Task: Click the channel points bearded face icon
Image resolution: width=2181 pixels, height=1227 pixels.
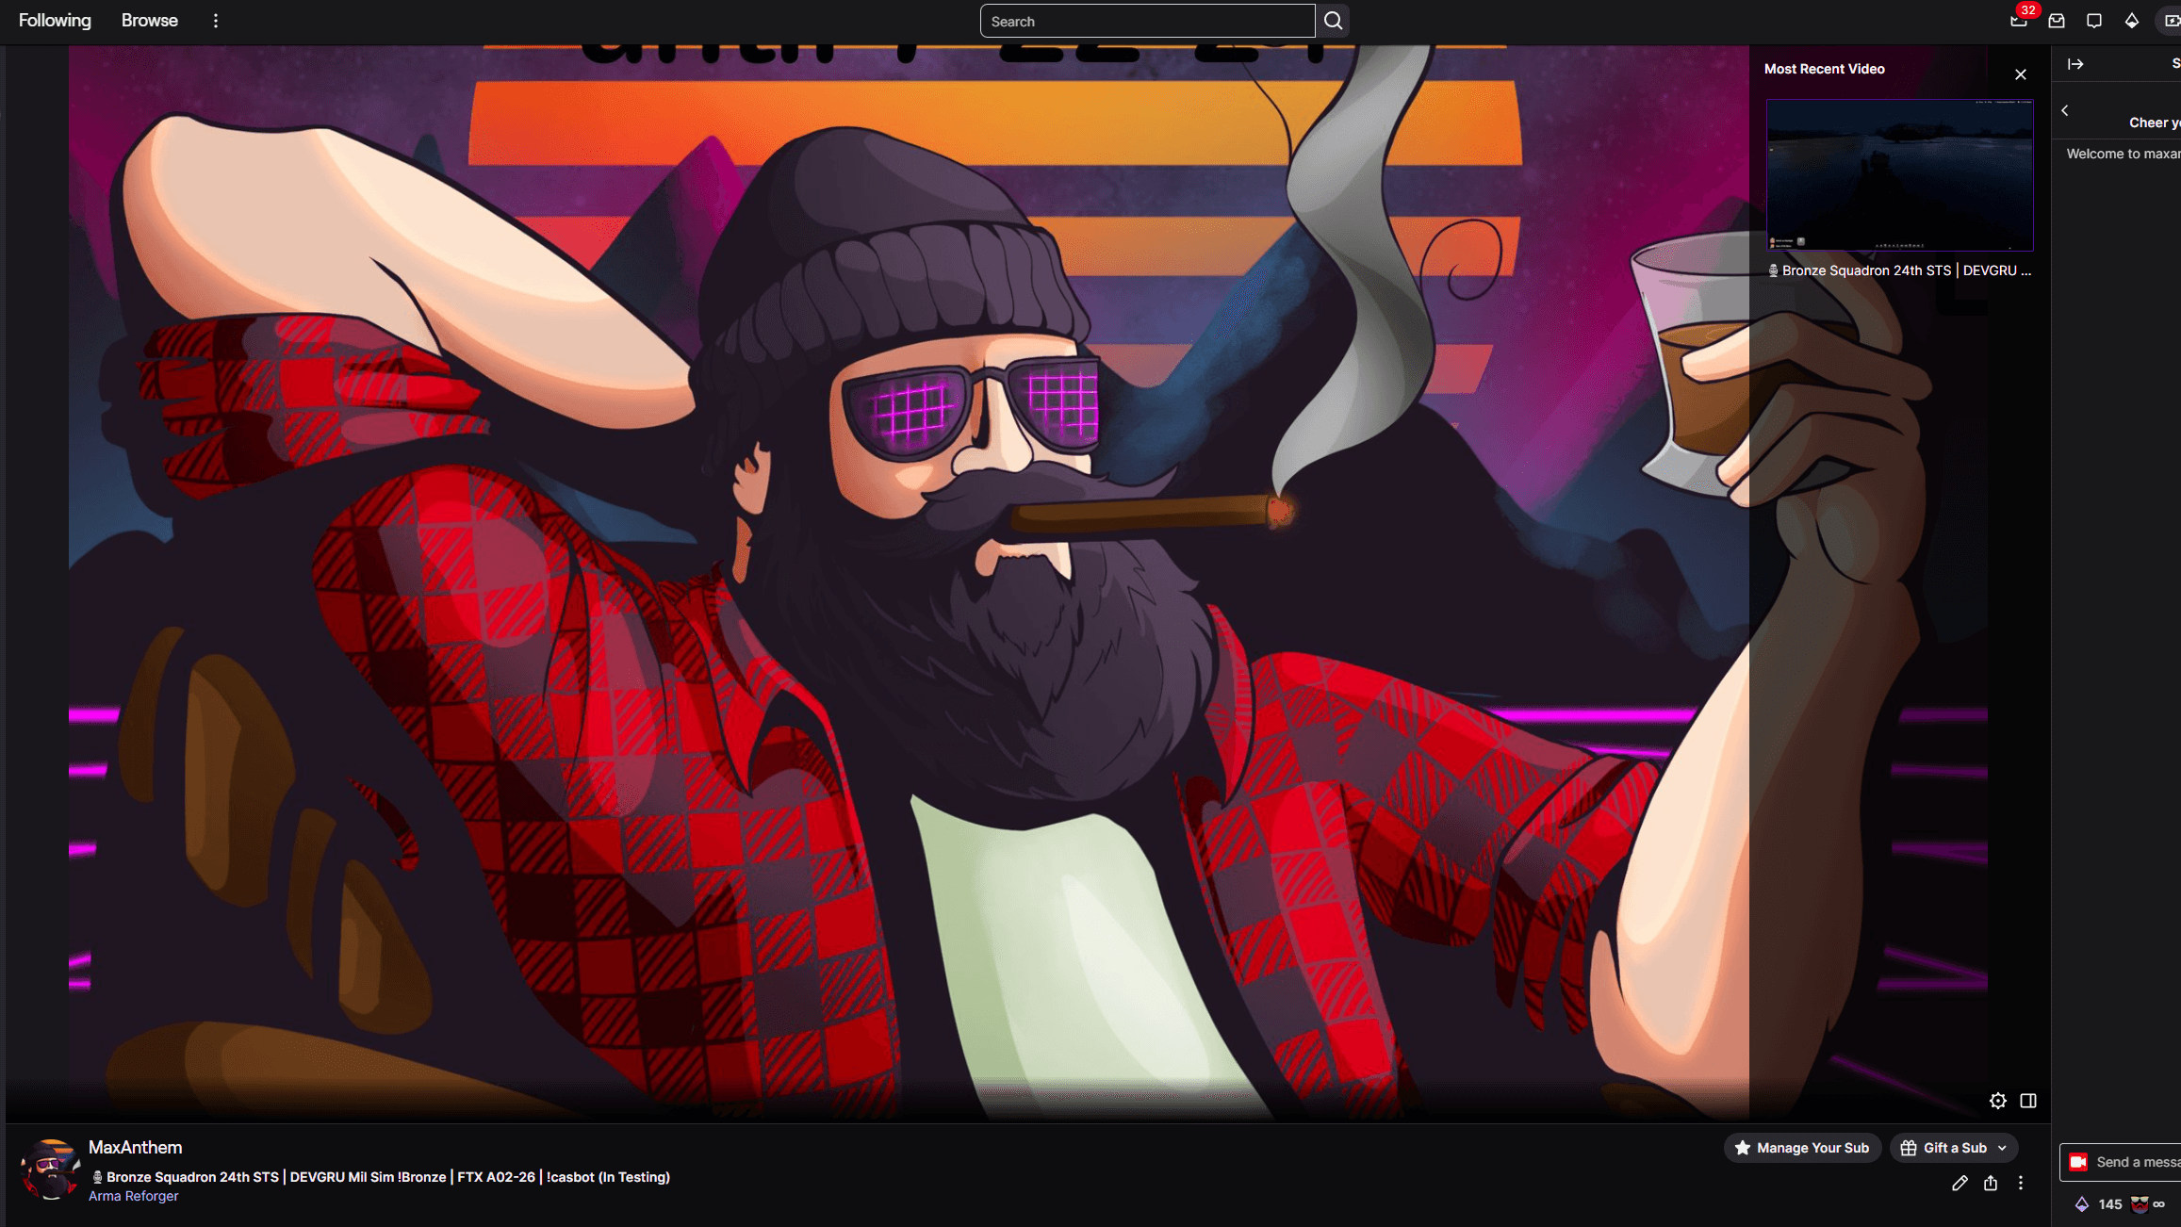Action: [2140, 1204]
